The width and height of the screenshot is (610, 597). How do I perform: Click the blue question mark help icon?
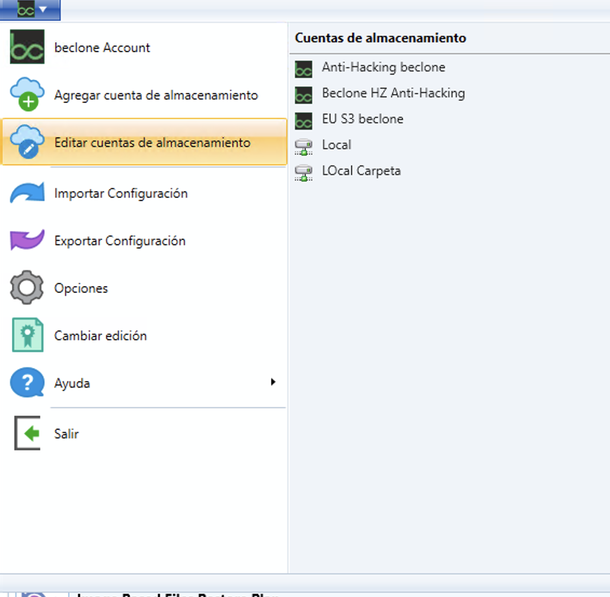click(27, 382)
